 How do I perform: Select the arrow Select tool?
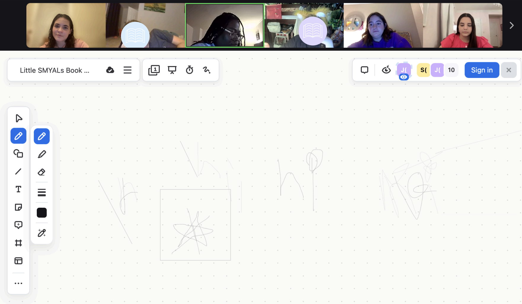pos(18,118)
